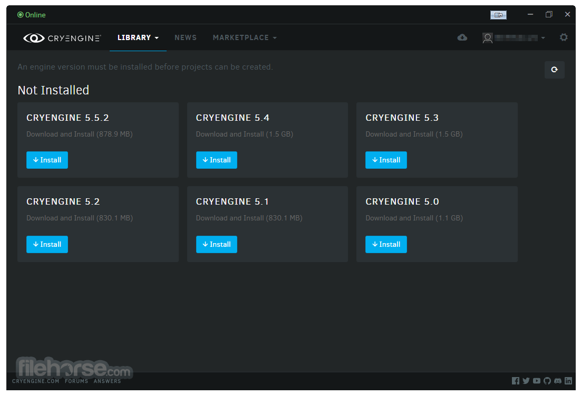
Task: Open CRYENGINE Discord icon
Action: click(558, 381)
